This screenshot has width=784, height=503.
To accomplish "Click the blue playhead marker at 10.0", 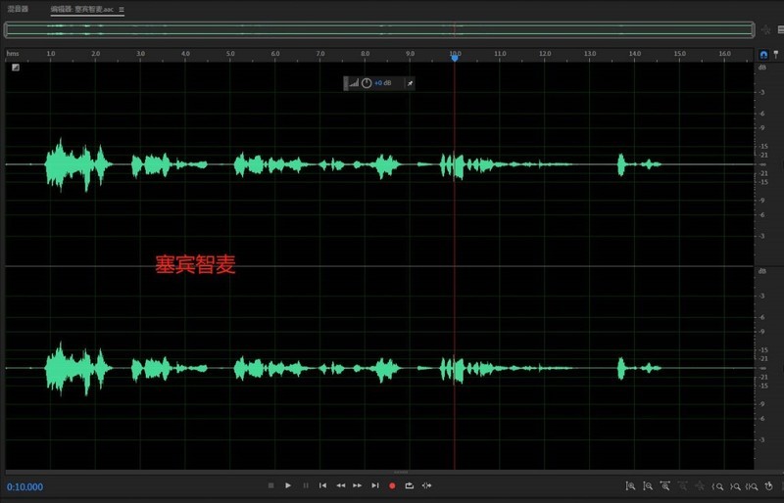I will pyautogui.click(x=455, y=58).
